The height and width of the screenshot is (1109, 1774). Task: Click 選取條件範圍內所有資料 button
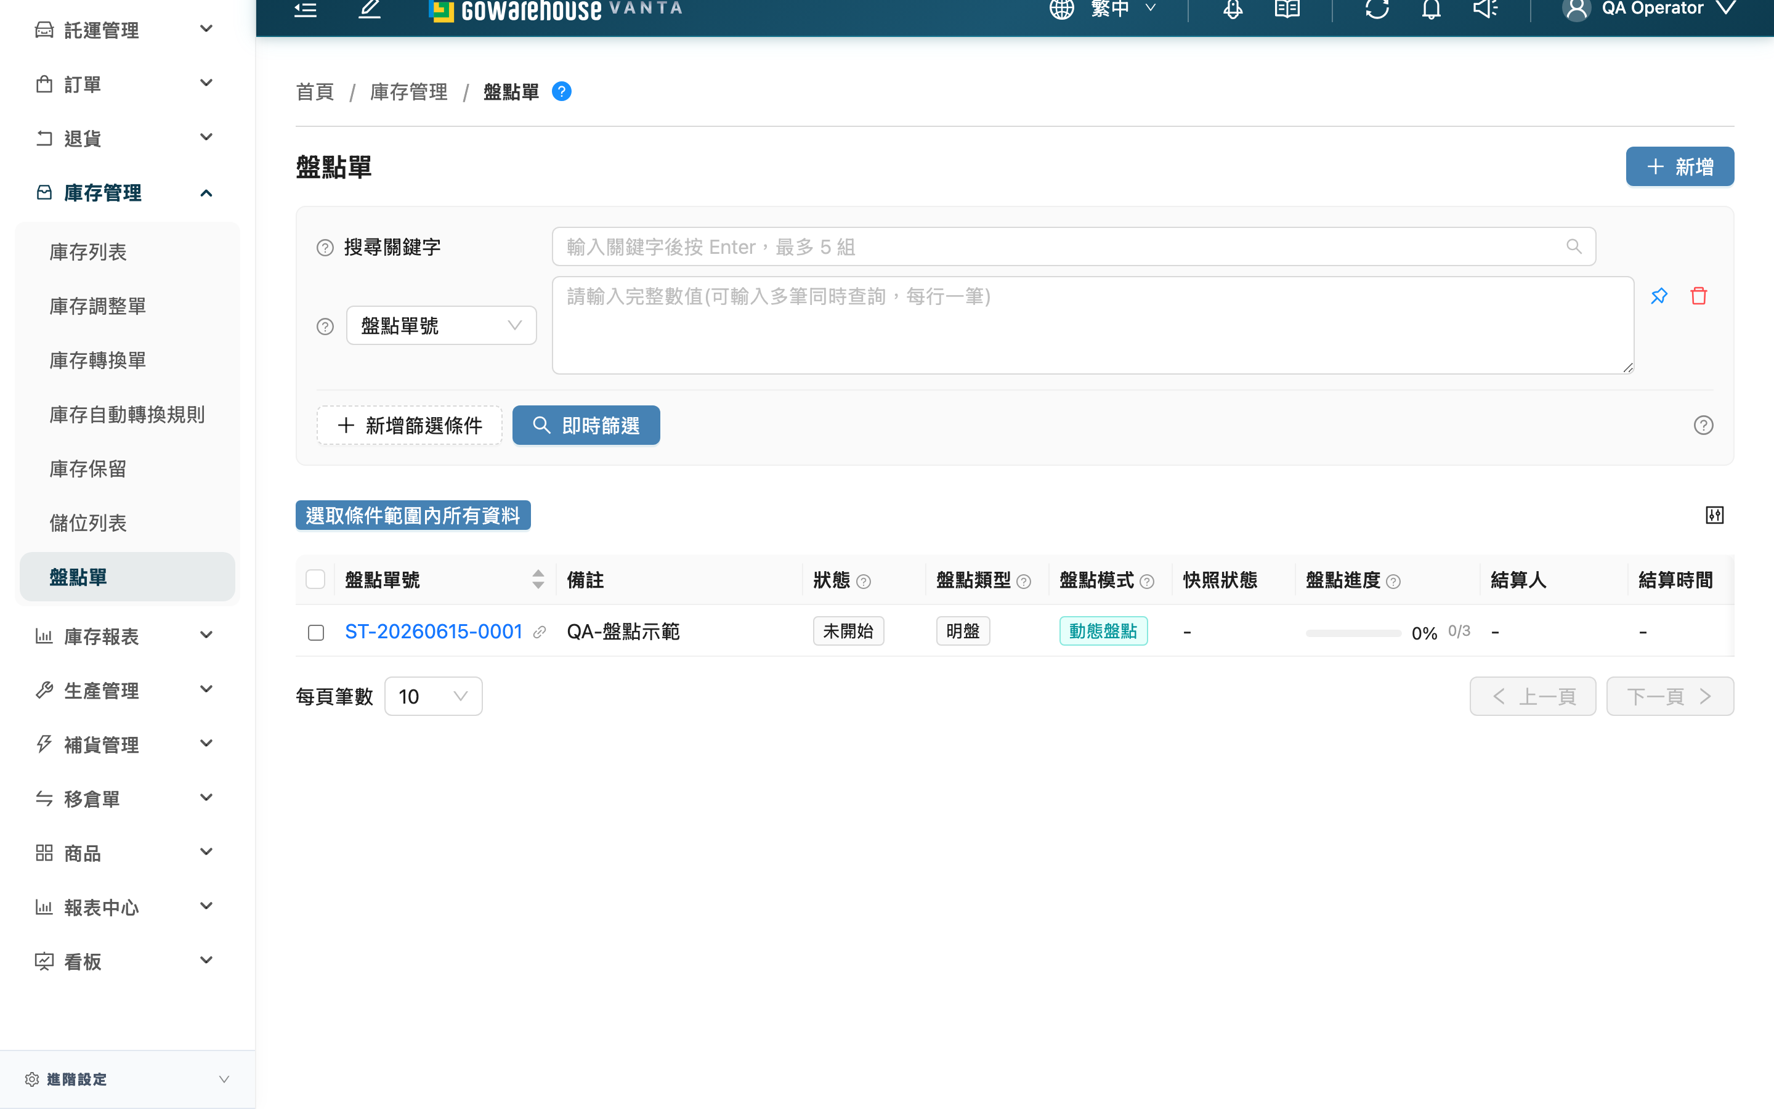[x=413, y=516]
